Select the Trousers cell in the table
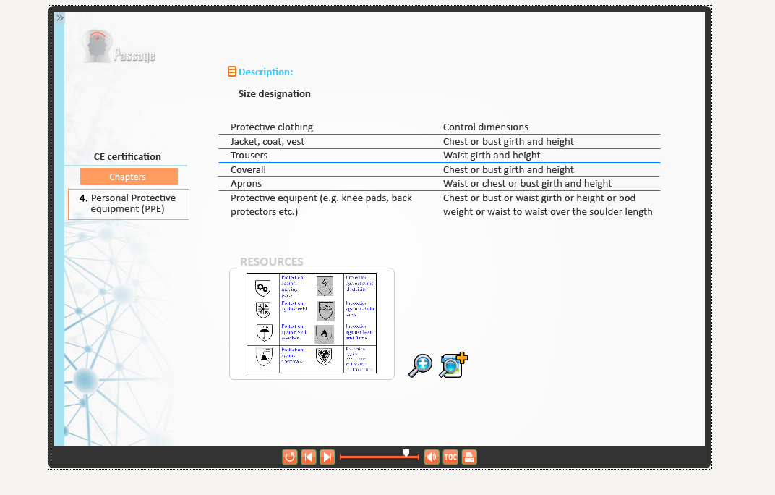The image size is (775, 495). [249, 156]
